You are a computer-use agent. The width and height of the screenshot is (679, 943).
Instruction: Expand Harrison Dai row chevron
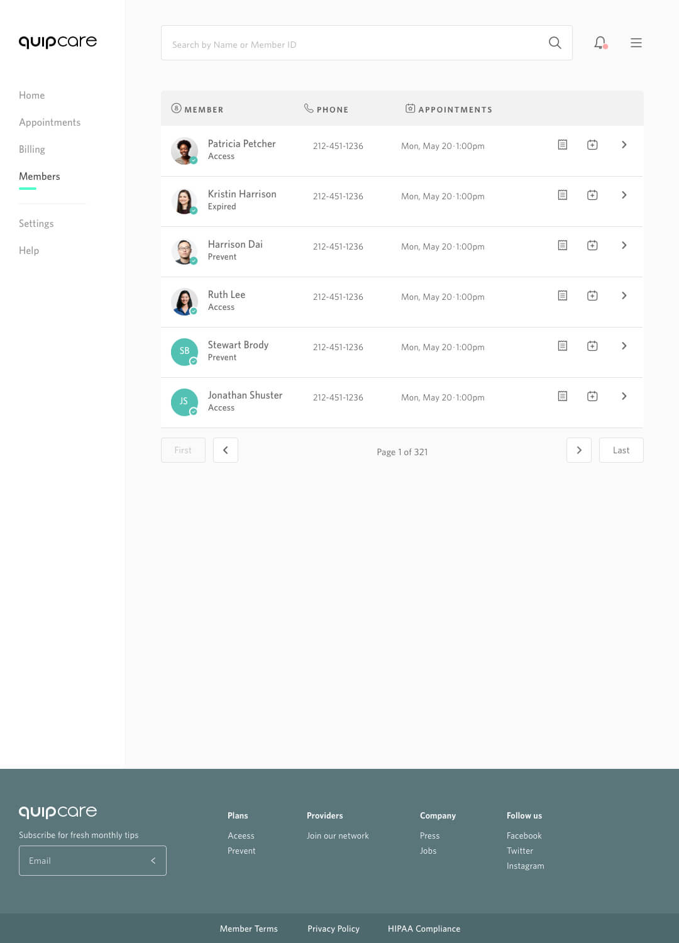[624, 245]
